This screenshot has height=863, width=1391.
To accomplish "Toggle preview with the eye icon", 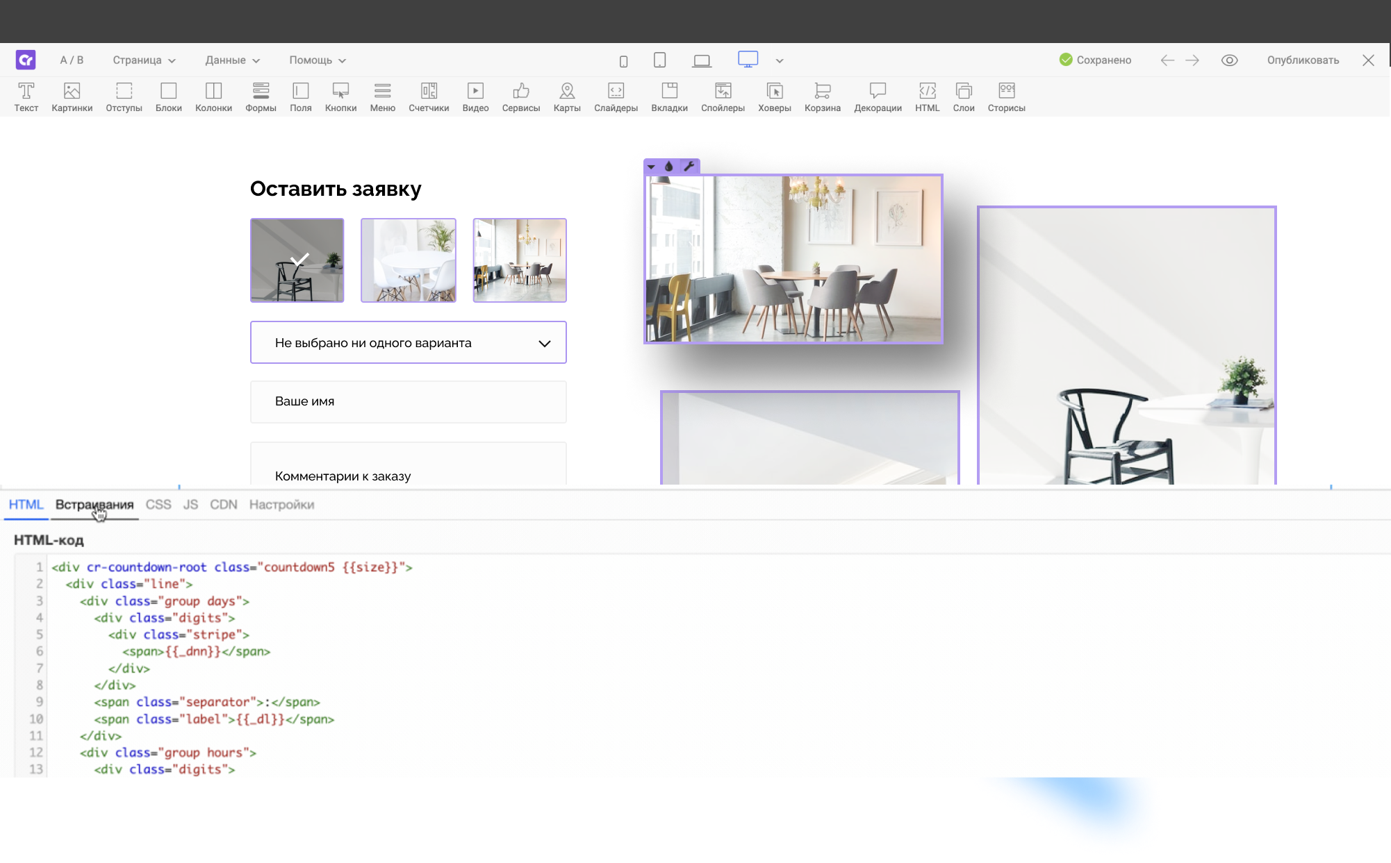I will point(1229,60).
